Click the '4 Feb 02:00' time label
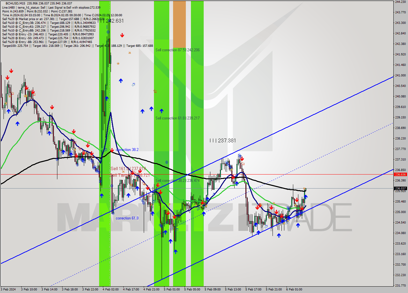 click(x=111, y=289)
